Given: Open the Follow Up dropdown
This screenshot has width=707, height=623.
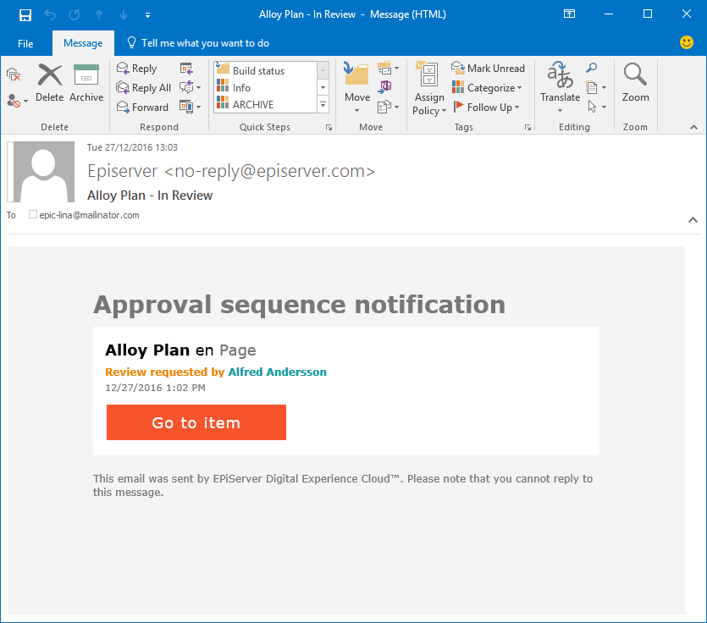Looking at the screenshot, I should [489, 107].
